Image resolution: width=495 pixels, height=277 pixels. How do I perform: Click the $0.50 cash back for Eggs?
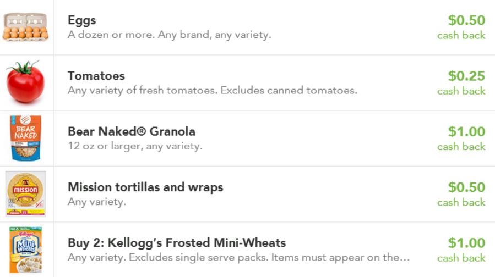pyautogui.click(x=466, y=21)
